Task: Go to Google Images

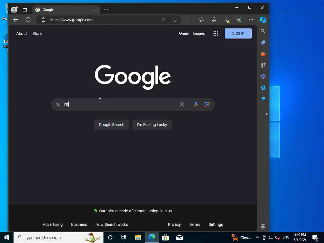Action: click(199, 33)
